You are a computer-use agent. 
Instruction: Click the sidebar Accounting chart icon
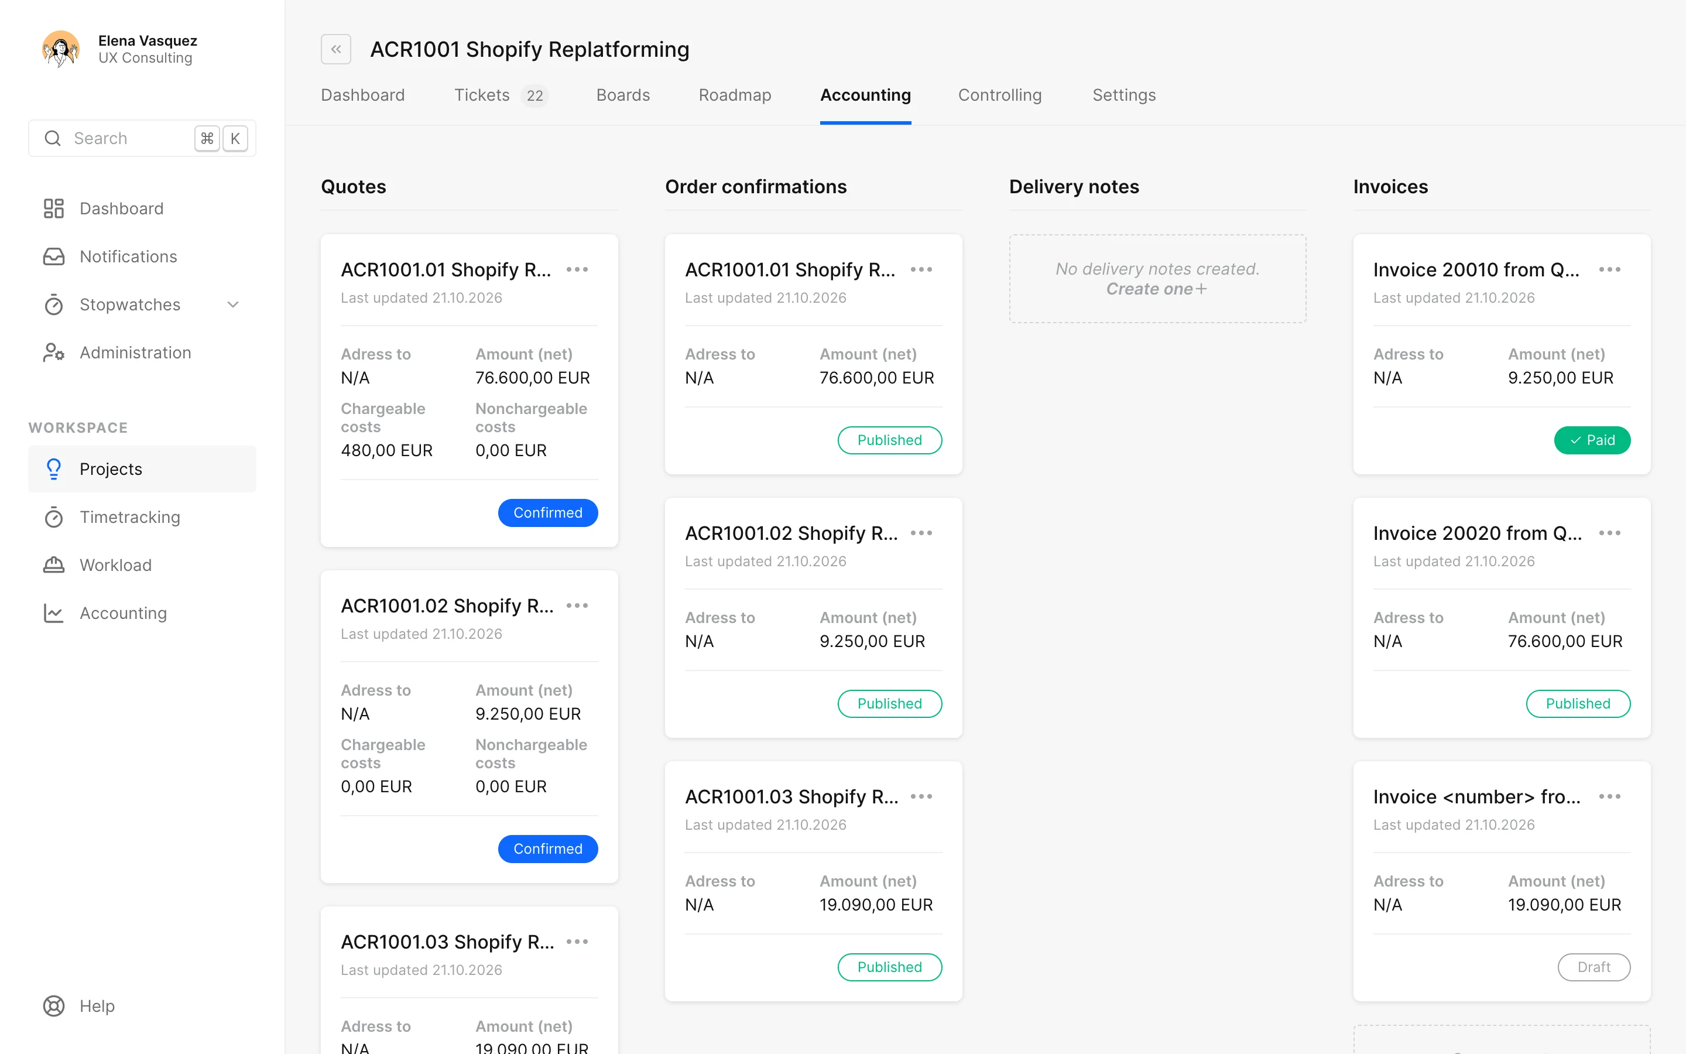(54, 614)
